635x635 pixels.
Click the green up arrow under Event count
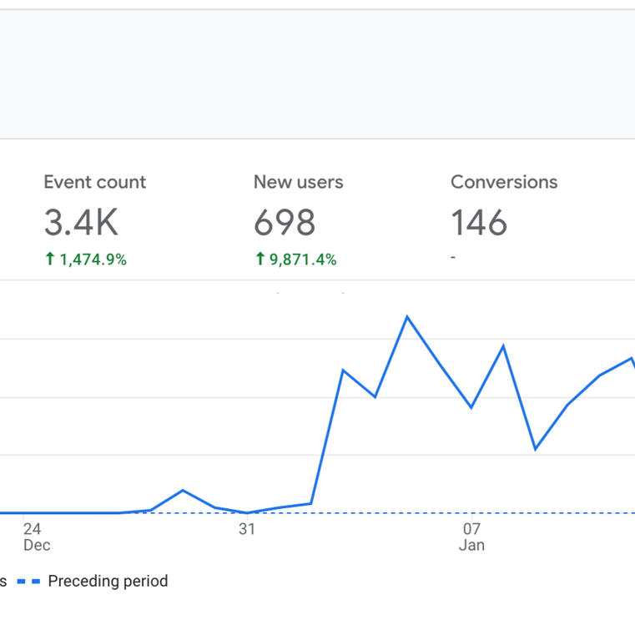(50, 260)
